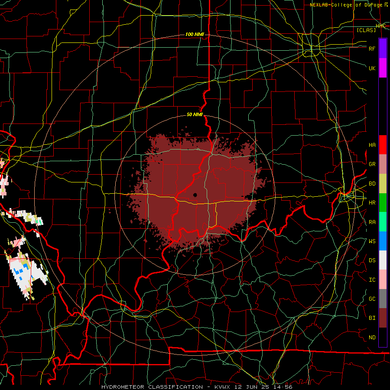Click the ND legend label
The height and width of the screenshot is (390, 390).
372,338
